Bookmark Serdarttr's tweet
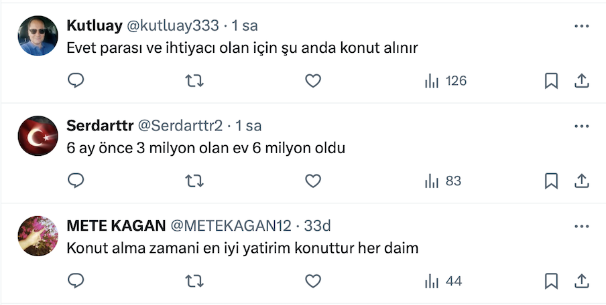 click(x=551, y=181)
